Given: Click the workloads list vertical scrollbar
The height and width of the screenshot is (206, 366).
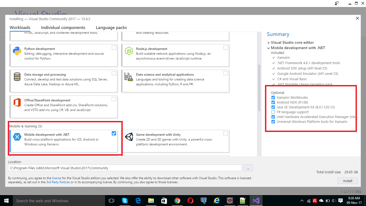Looking at the screenshot, I should coord(259,88).
